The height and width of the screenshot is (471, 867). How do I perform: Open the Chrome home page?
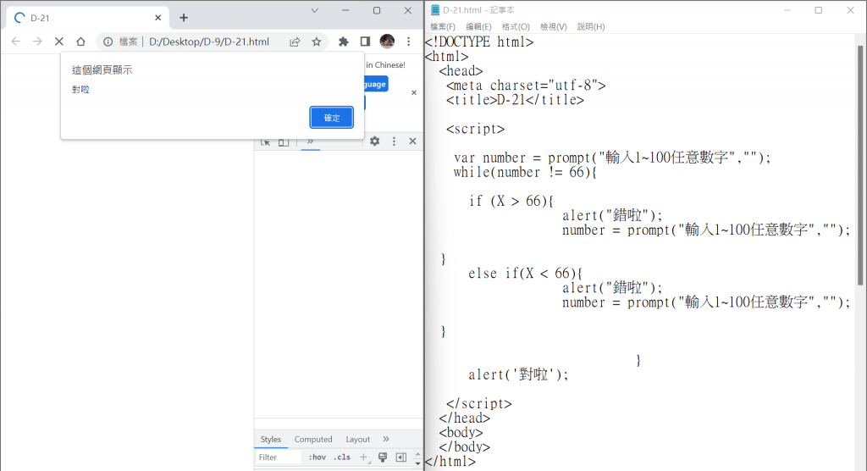click(80, 42)
